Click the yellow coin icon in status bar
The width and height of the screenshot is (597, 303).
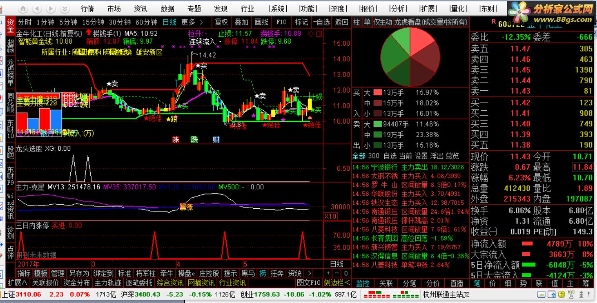[561, 295]
